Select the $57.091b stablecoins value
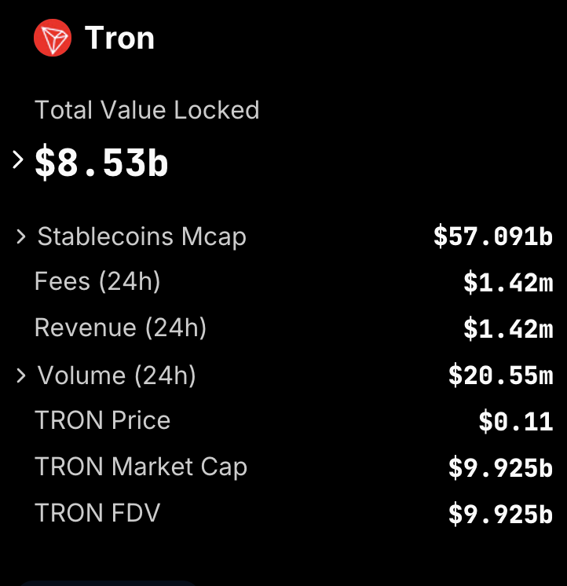Image resolution: width=567 pixels, height=586 pixels. click(493, 236)
